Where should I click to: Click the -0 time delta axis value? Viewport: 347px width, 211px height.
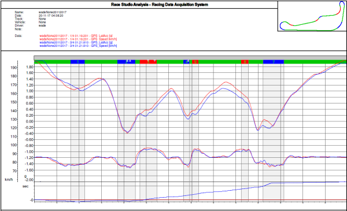[x=32, y=200]
